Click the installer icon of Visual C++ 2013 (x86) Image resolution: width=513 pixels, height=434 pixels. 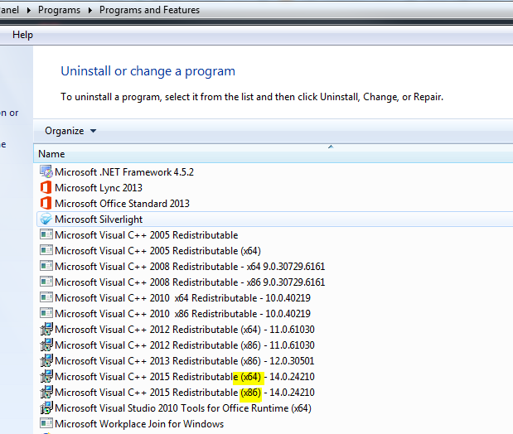click(46, 360)
